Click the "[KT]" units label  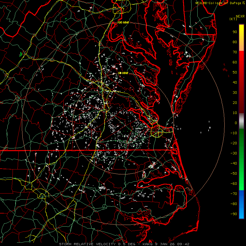coord(233,19)
